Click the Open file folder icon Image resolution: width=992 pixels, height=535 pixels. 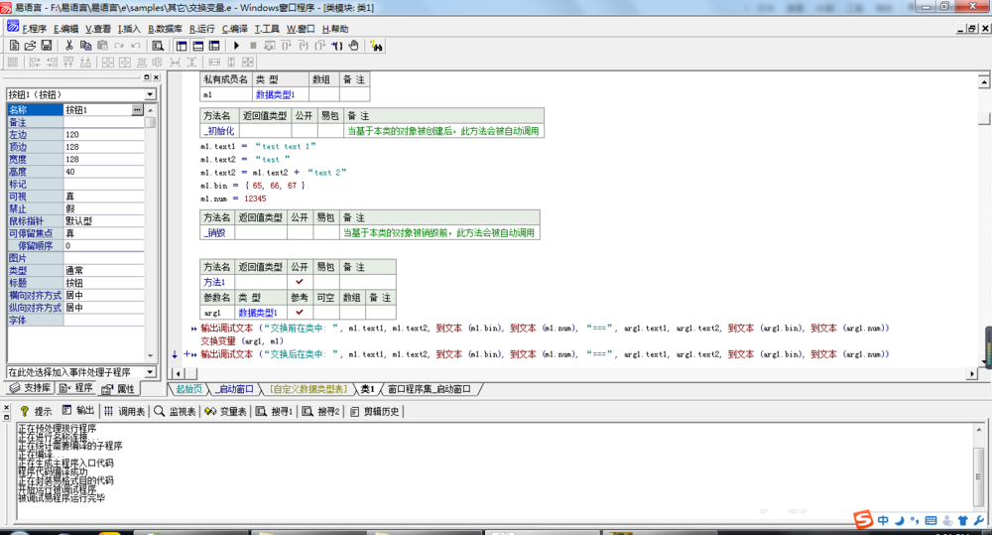click(30, 46)
